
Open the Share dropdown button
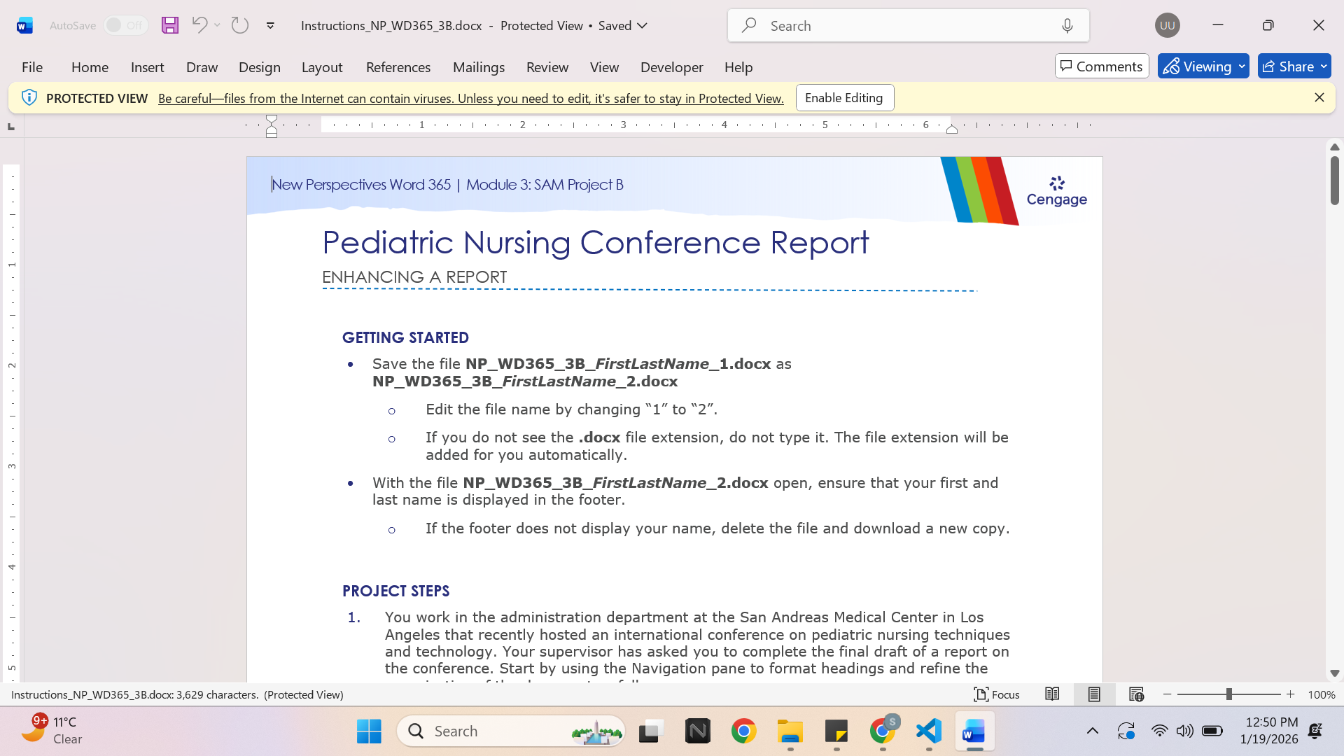click(x=1294, y=66)
